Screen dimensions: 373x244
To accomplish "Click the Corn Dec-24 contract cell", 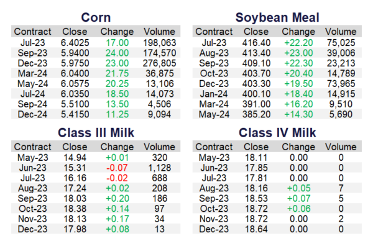I will click(32, 114).
